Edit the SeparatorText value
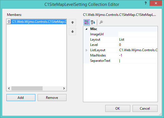Image resolution: width=164 pixels, height=118 pixels. click(x=138, y=61)
